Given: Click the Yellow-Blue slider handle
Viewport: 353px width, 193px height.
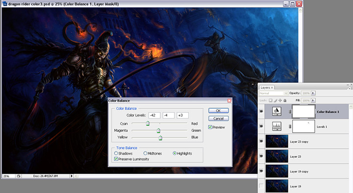Looking at the screenshot, I should pyautogui.click(x=160, y=138).
